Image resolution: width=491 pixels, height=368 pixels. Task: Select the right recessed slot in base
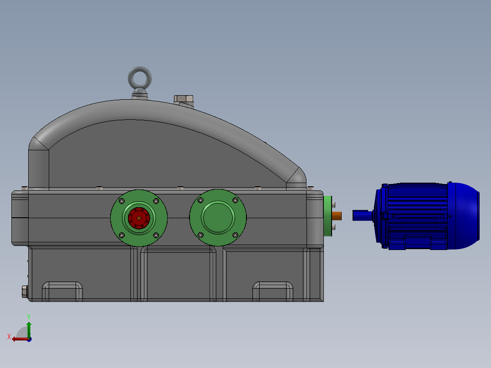(273, 291)
